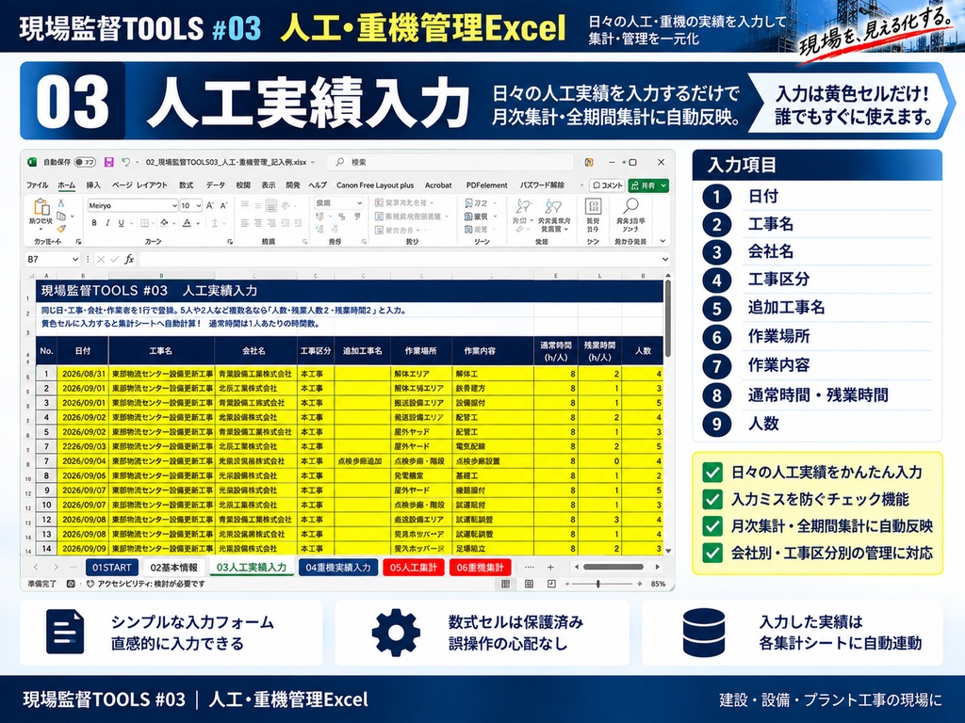This screenshot has width=965, height=723.
Task: Switch to the 06重機集計 sheet tab
Action: coord(480,568)
